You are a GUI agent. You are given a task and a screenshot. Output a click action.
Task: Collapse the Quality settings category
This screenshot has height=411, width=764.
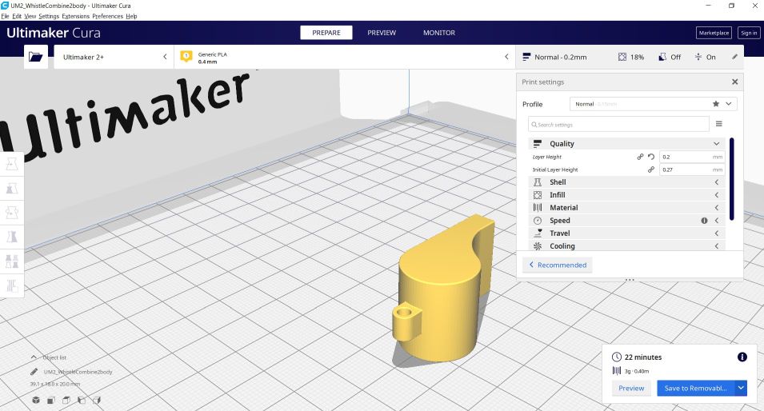(x=626, y=144)
